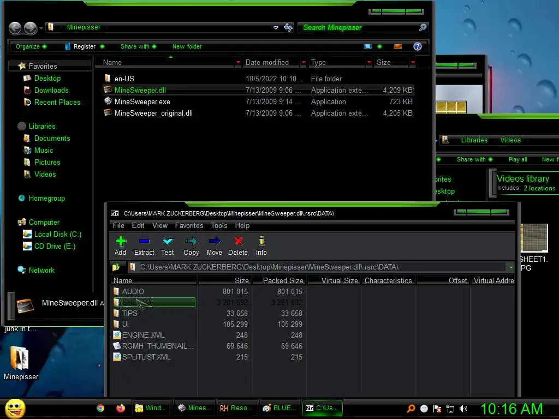Launch Firefox from the taskbar
This screenshot has width=559, height=419.
point(121,408)
